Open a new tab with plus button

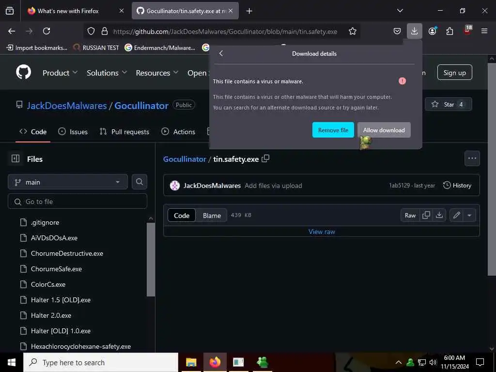click(249, 11)
